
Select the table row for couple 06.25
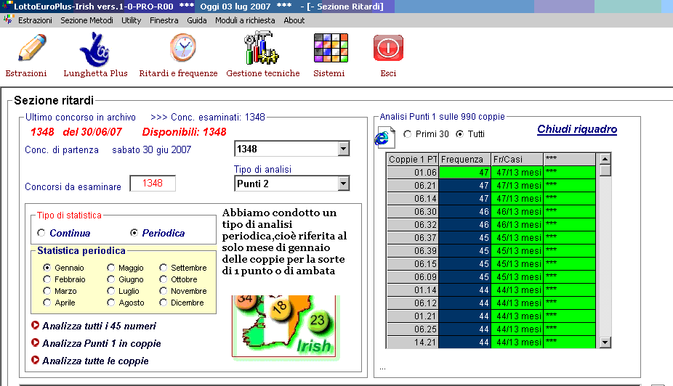coord(491,329)
